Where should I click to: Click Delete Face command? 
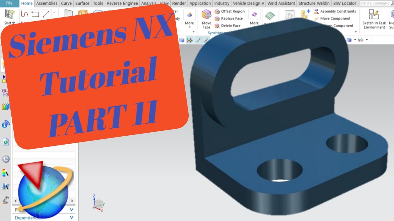point(227,26)
